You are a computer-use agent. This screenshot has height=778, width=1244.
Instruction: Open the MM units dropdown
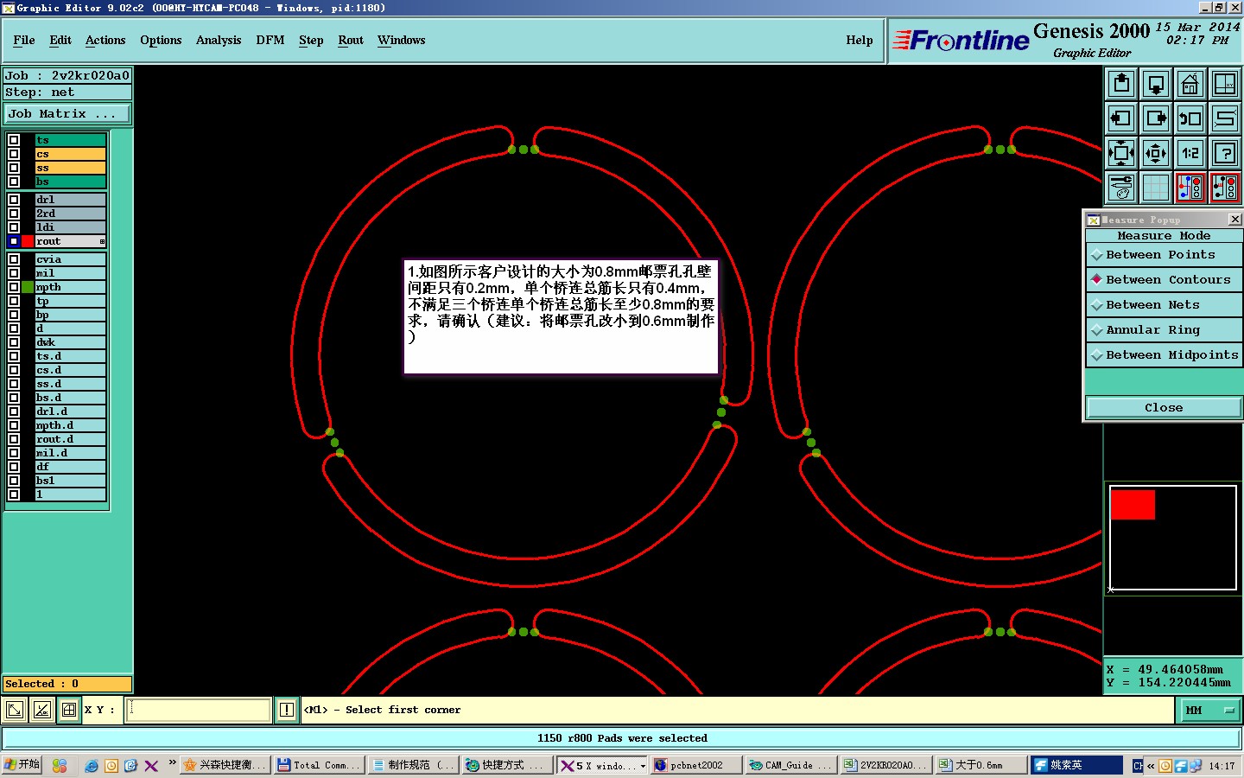[x=1210, y=711]
